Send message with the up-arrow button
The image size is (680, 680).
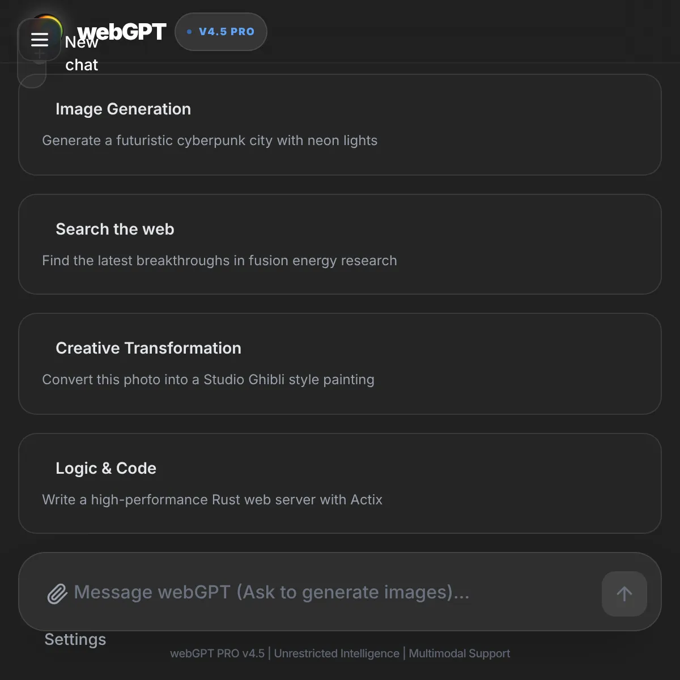click(x=624, y=593)
